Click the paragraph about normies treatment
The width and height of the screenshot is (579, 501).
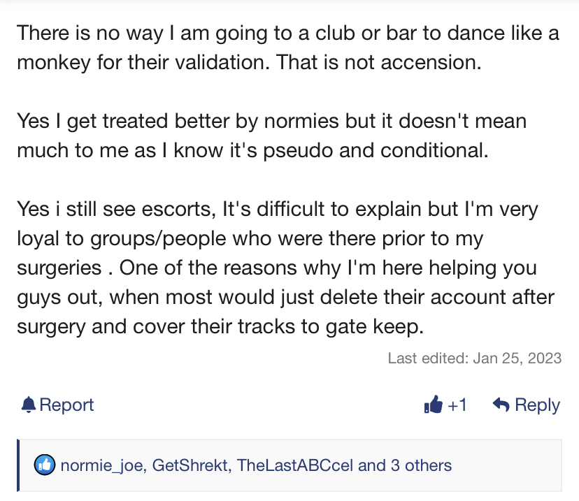(x=271, y=136)
